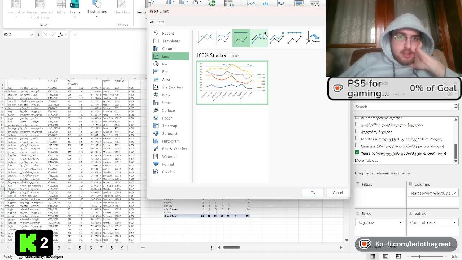Choose Stock chart category
The height and width of the screenshot is (260, 462).
coord(167,103)
